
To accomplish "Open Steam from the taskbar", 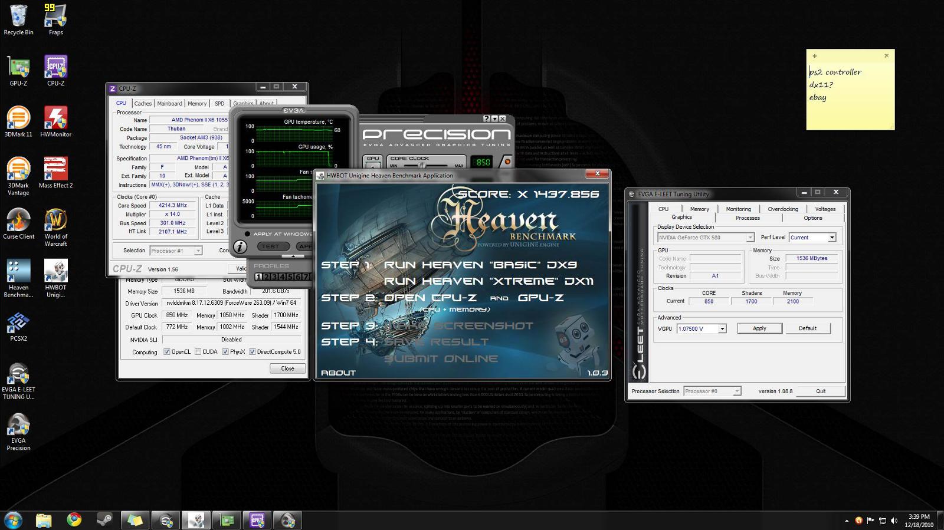I will click(104, 520).
